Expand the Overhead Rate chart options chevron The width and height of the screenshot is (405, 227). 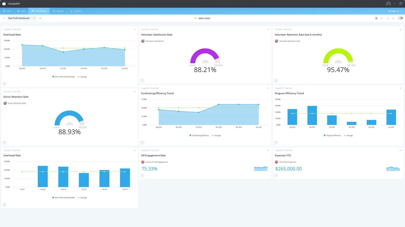click(135, 30)
